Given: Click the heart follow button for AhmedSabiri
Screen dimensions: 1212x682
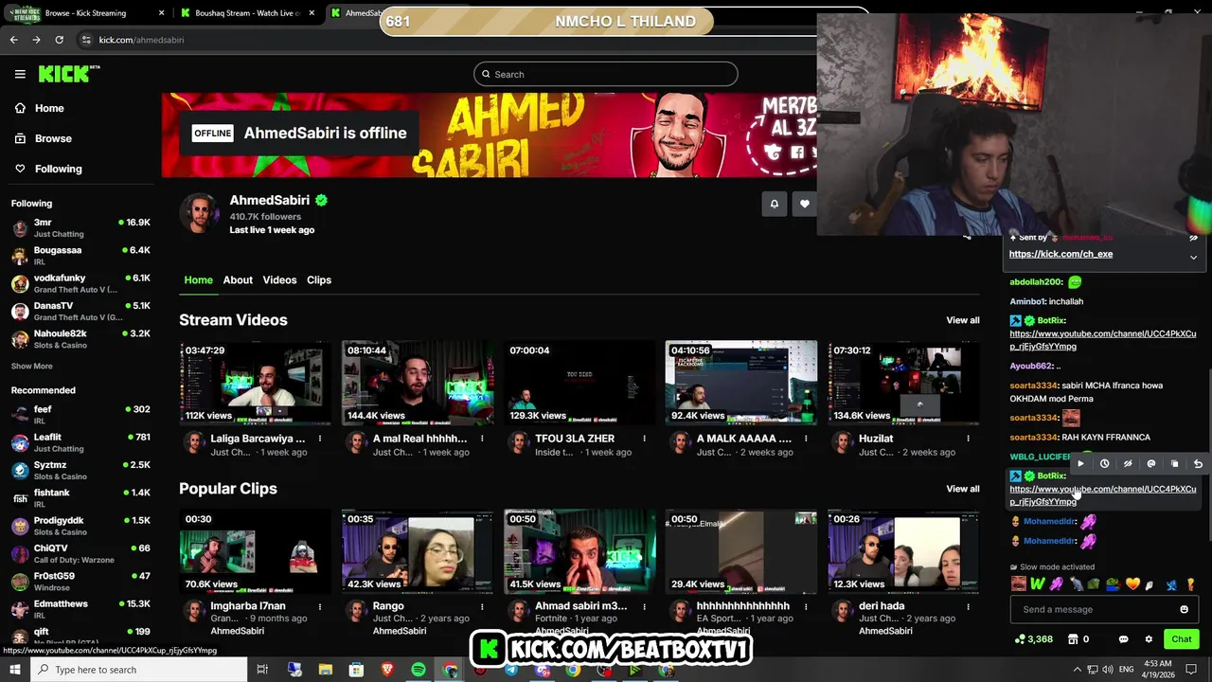Looking at the screenshot, I should pos(805,204).
